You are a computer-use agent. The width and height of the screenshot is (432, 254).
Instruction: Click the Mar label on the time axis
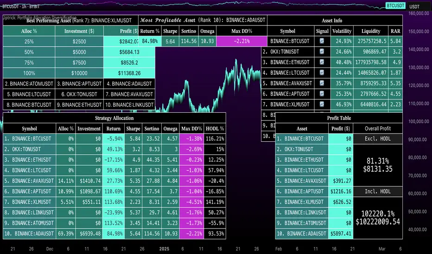pos(382,249)
